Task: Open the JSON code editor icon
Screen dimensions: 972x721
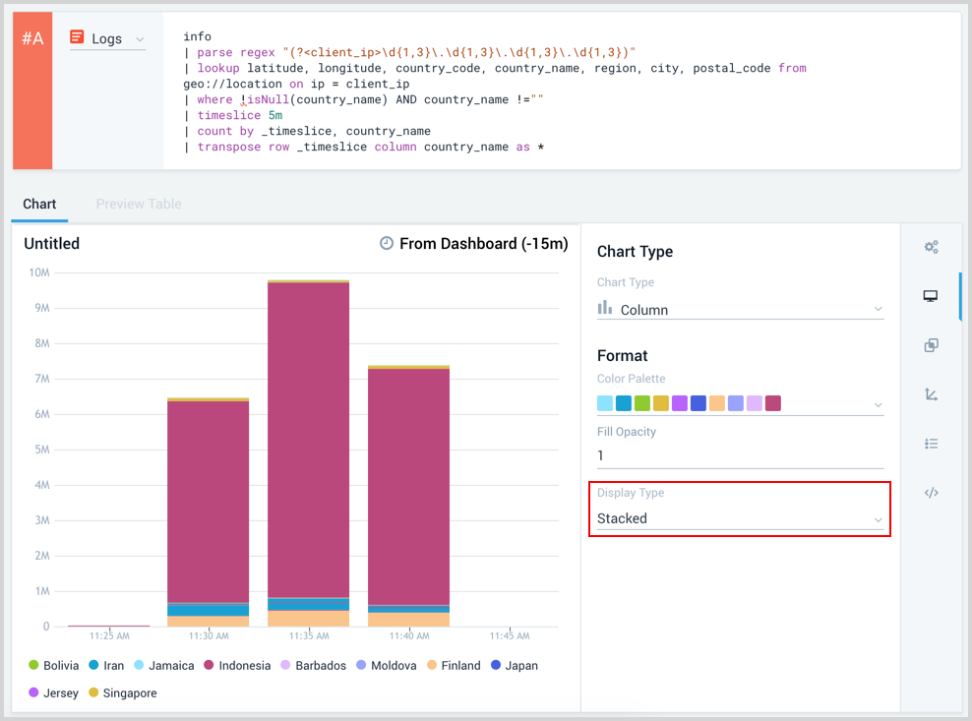Action: (931, 493)
